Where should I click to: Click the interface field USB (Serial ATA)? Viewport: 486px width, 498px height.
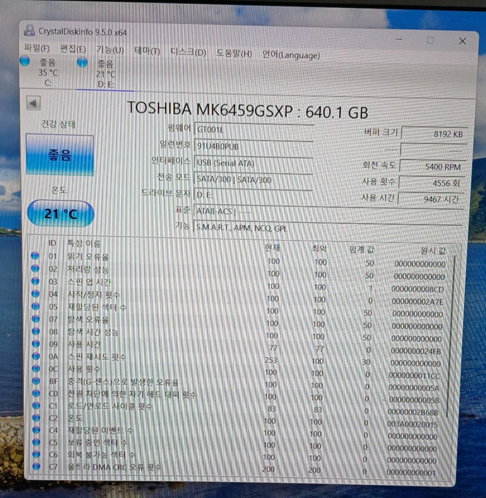[253, 163]
